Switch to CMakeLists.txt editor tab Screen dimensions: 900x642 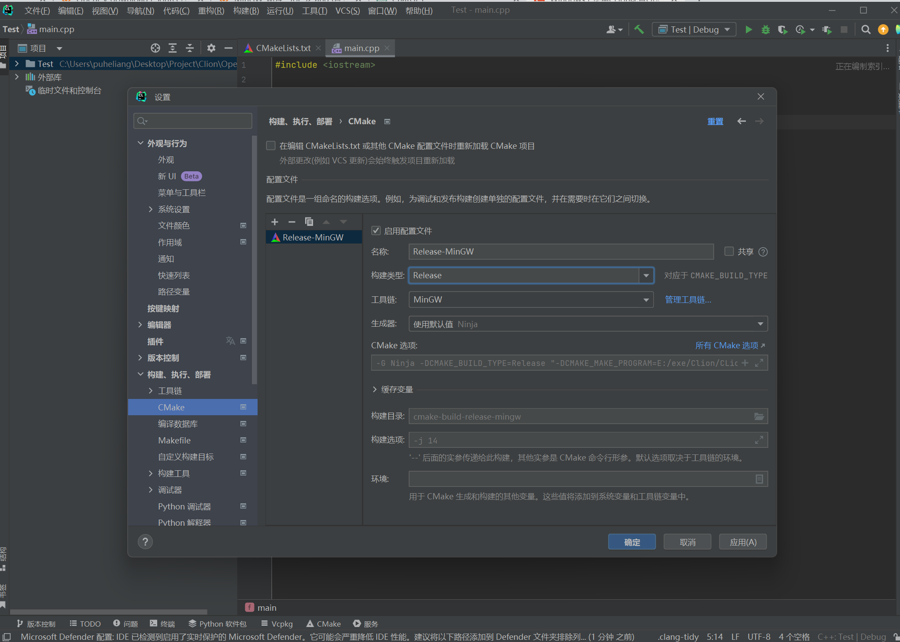pos(283,48)
